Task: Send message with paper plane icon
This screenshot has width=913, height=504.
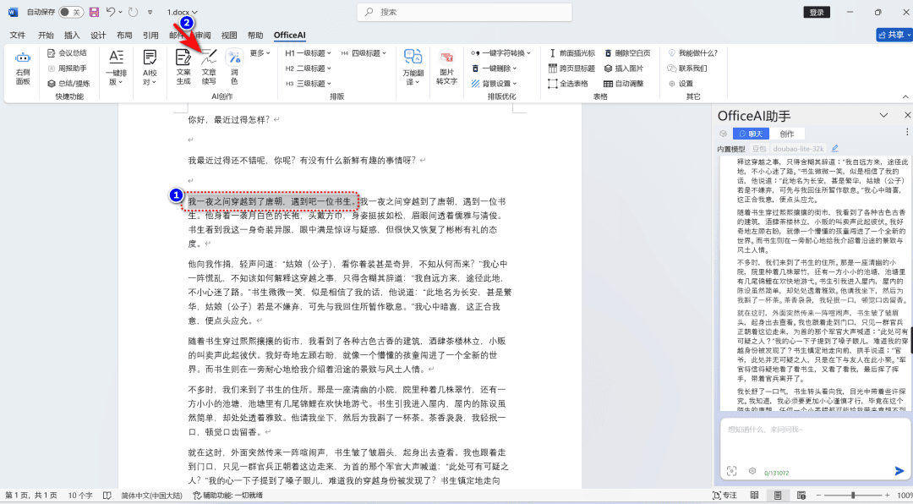Action: (899, 471)
